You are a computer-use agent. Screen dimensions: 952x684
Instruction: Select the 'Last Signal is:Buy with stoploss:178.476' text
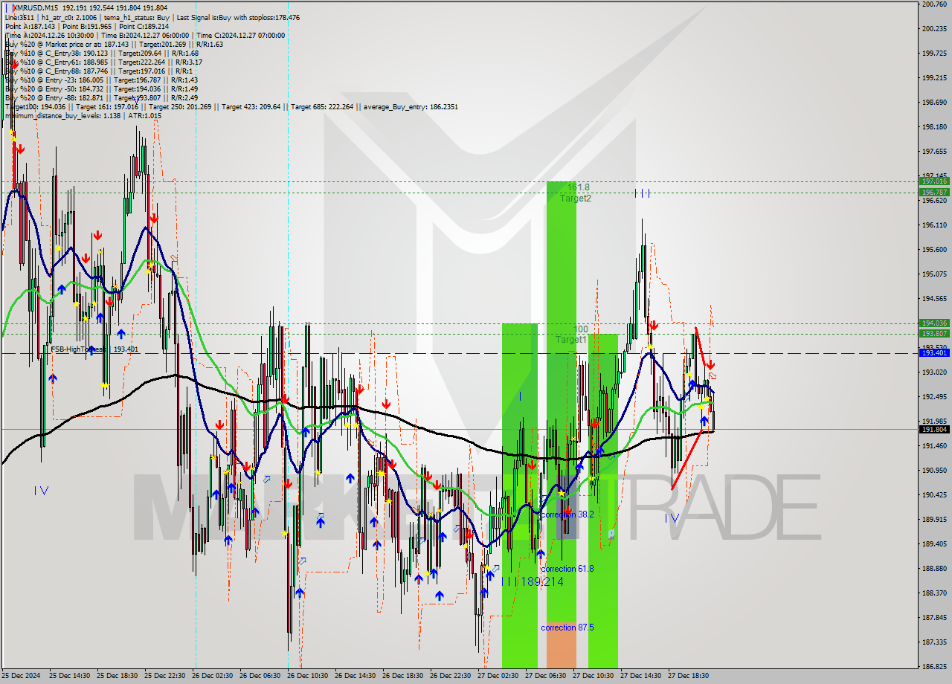coord(238,17)
